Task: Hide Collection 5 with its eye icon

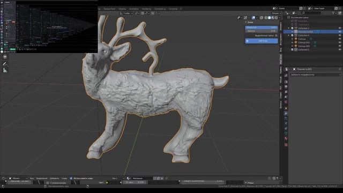Action: tap(340, 50)
